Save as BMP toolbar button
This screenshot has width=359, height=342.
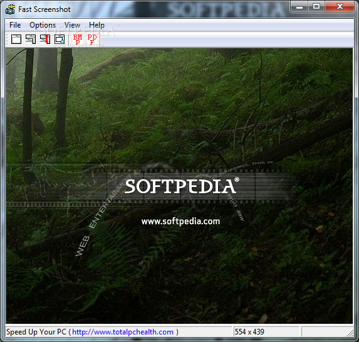(78, 40)
